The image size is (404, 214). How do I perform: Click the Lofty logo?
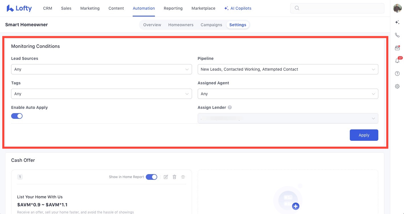pyautogui.click(x=19, y=8)
